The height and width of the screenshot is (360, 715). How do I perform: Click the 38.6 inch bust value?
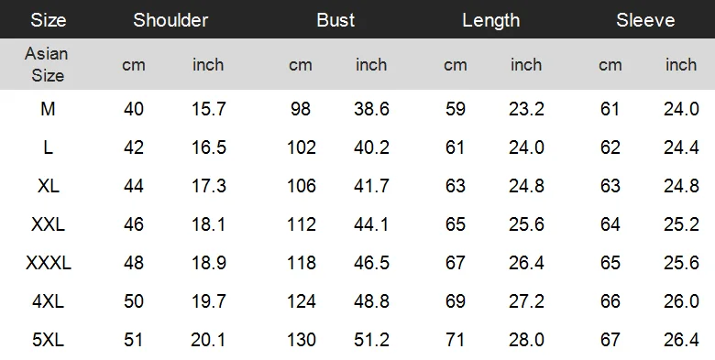[x=371, y=109]
